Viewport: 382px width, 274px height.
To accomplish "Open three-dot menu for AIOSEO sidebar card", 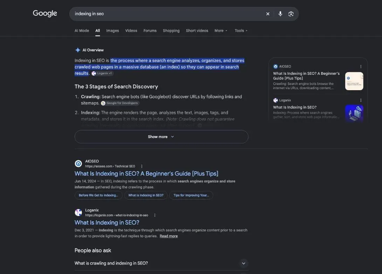I will (361, 66).
